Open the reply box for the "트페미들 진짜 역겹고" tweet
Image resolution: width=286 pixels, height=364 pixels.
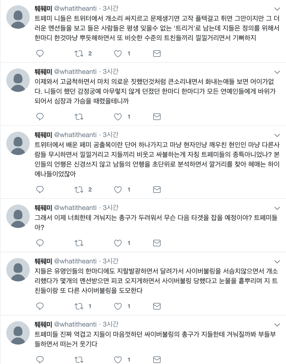coord(40,360)
